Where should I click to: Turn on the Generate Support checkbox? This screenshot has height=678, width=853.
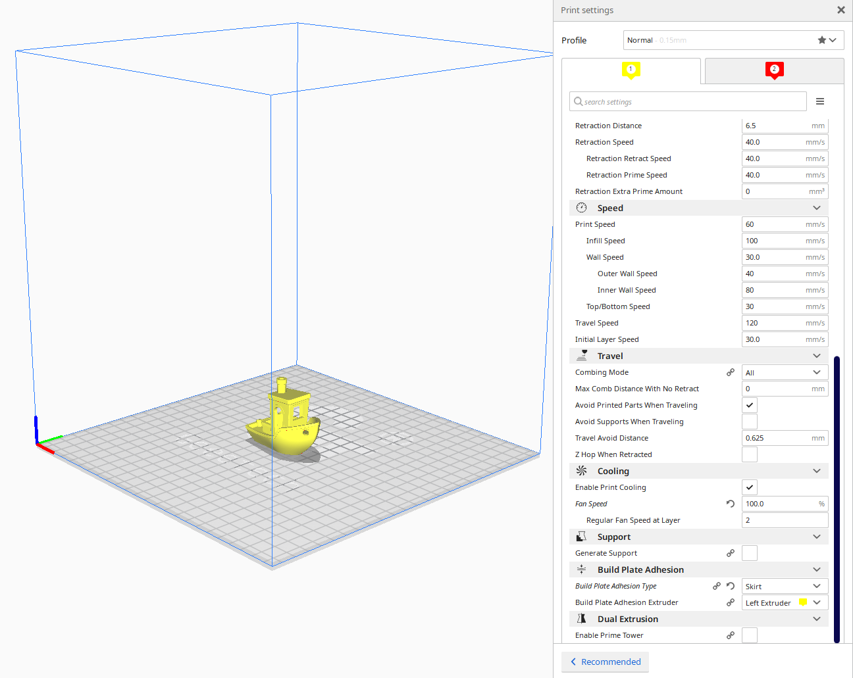[749, 553]
